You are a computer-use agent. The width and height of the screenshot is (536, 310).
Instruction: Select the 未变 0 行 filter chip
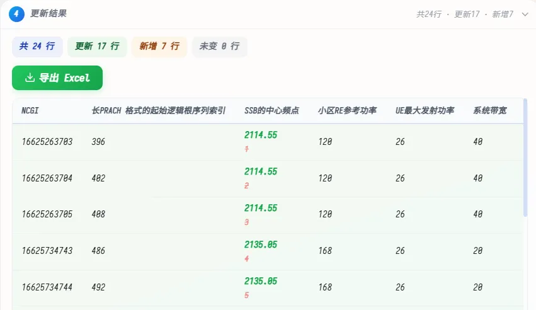(x=219, y=46)
